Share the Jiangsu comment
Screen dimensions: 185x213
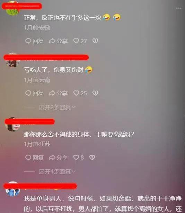coord(58,157)
